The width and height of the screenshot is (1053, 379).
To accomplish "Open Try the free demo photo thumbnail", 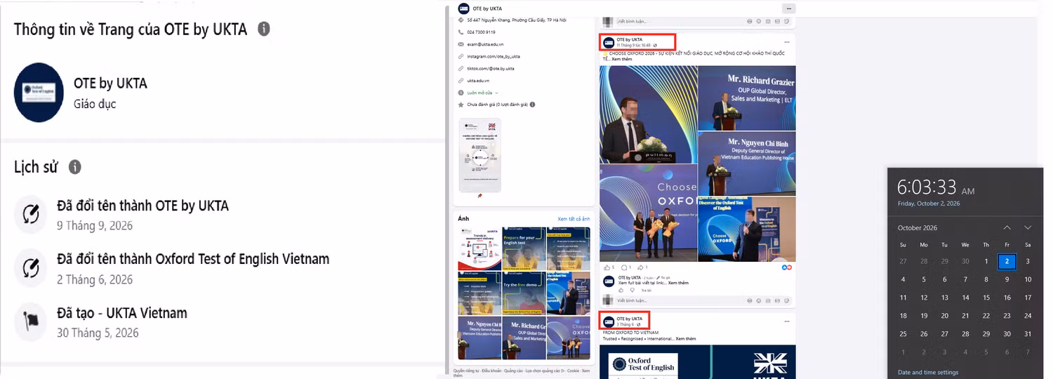I will coord(524,293).
